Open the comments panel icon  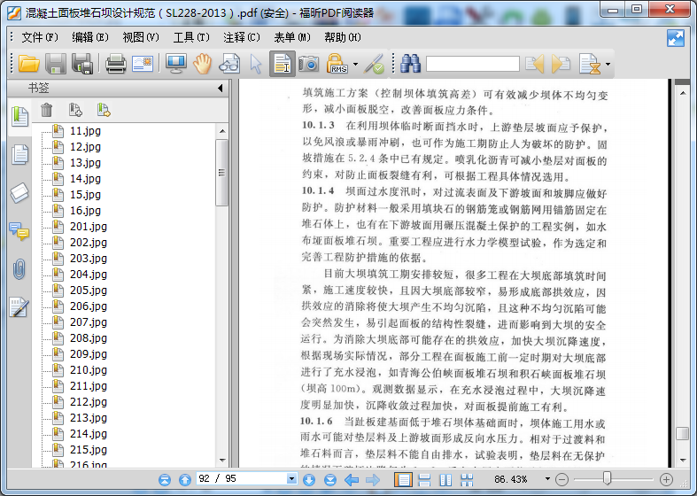[x=19, y=231]
